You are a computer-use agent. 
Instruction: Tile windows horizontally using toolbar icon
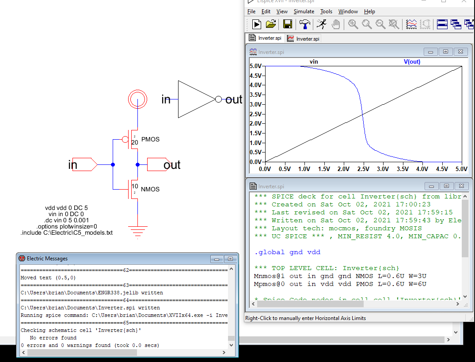pos(442,24)
